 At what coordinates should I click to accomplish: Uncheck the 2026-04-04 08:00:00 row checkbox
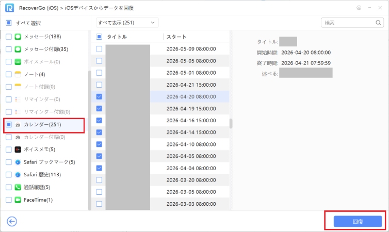click(99, 168)
